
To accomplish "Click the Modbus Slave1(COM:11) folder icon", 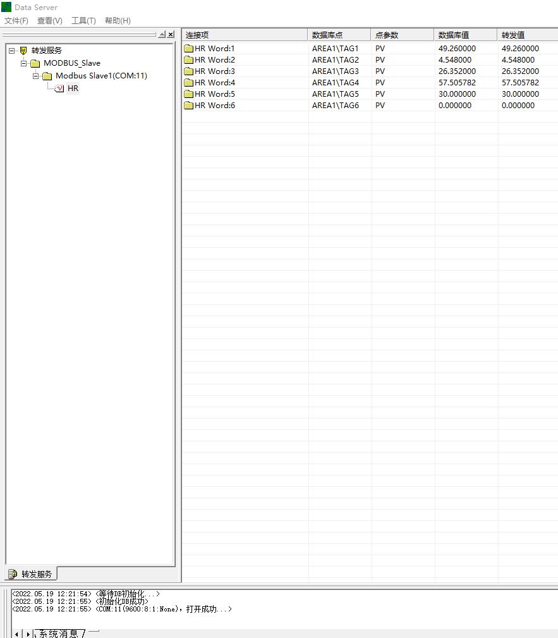I will [x=47, y=75].
